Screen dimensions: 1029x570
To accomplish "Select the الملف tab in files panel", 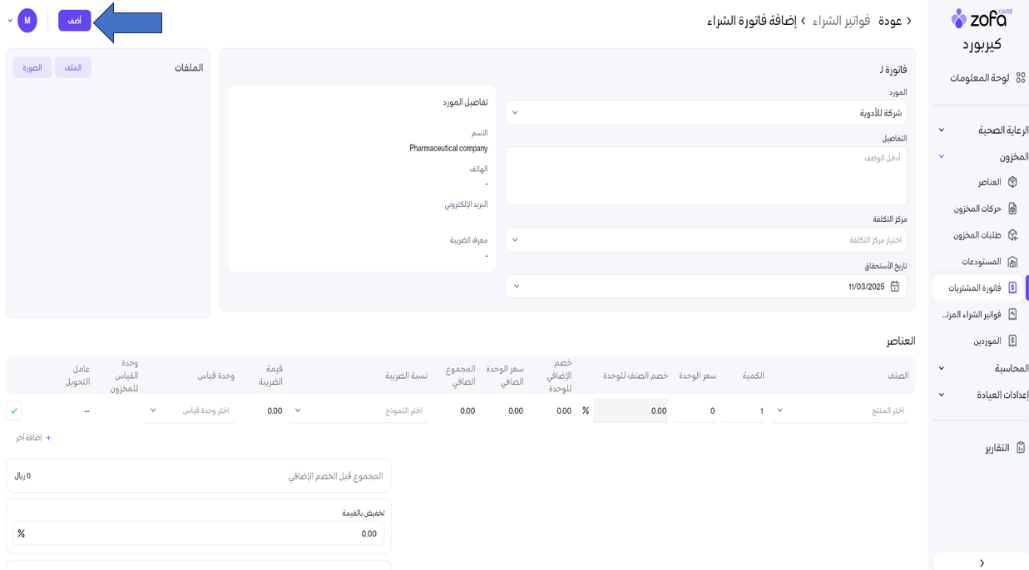I will pos(73,67).
